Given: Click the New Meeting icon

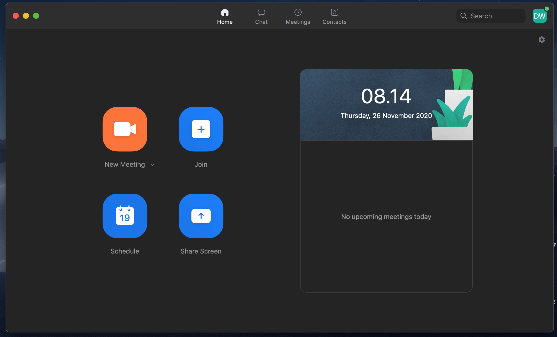Looking at the screenshot, I should tap(125, 129).
